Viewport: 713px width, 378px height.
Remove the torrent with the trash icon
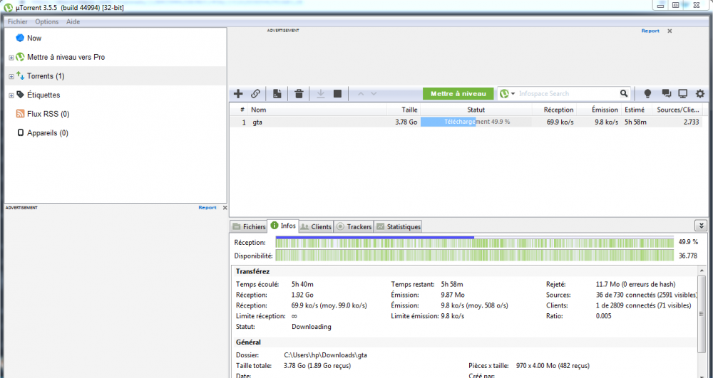click(299, 94)
